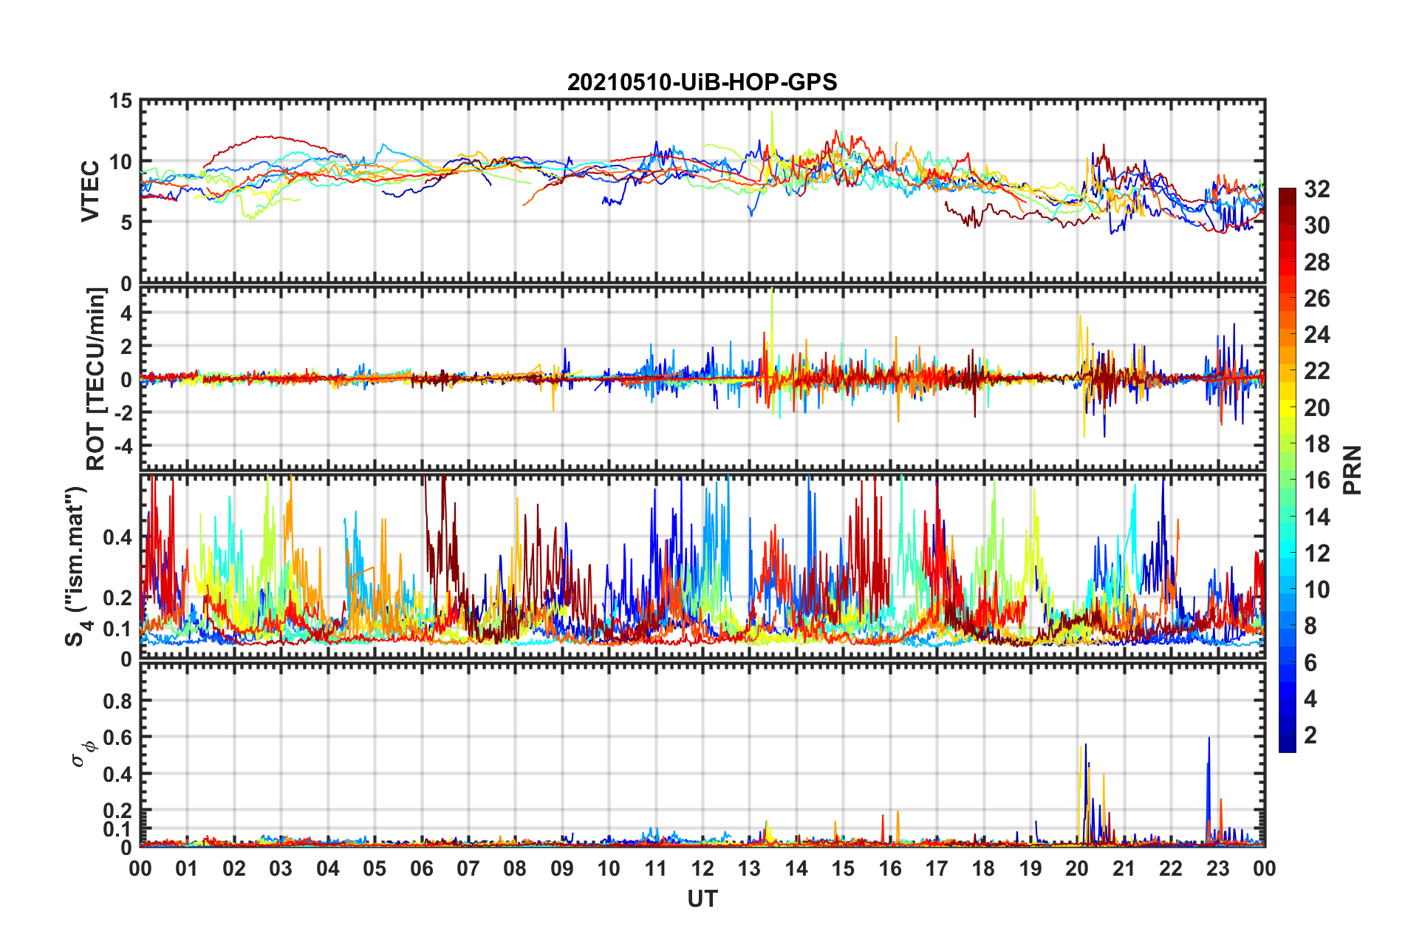
Task: Click the 0.4 tick on the S4 axis
Action: [117, 537]
